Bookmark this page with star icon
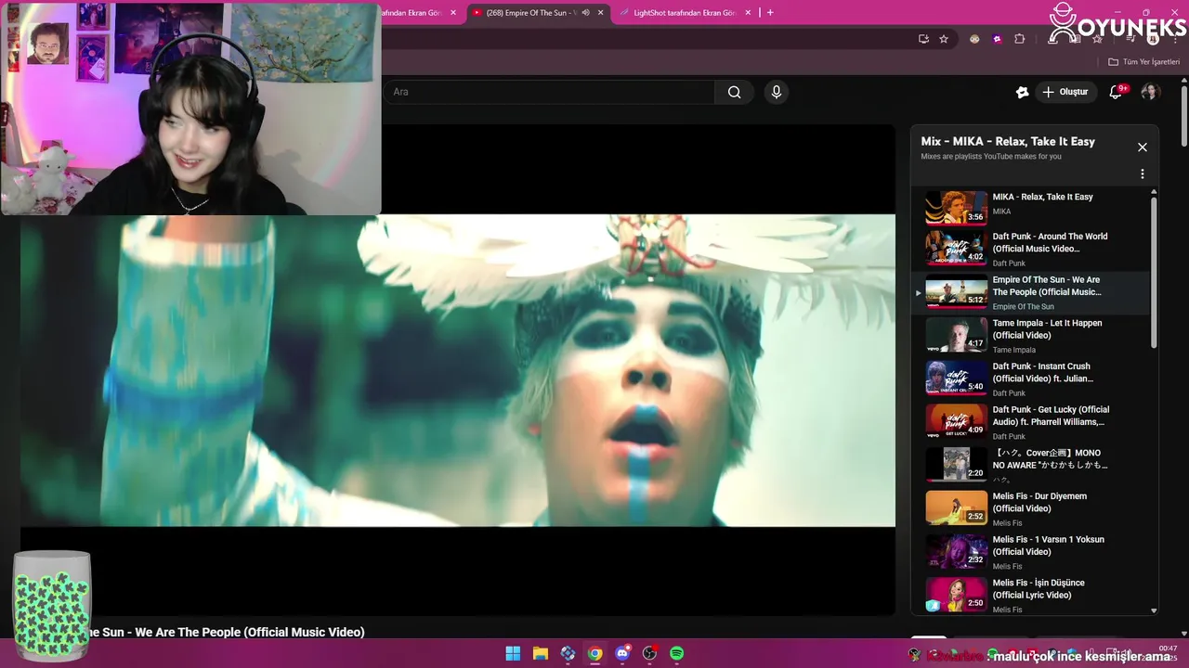Image resolution: width=1189 pixels, height=668 pixels. 944,39
